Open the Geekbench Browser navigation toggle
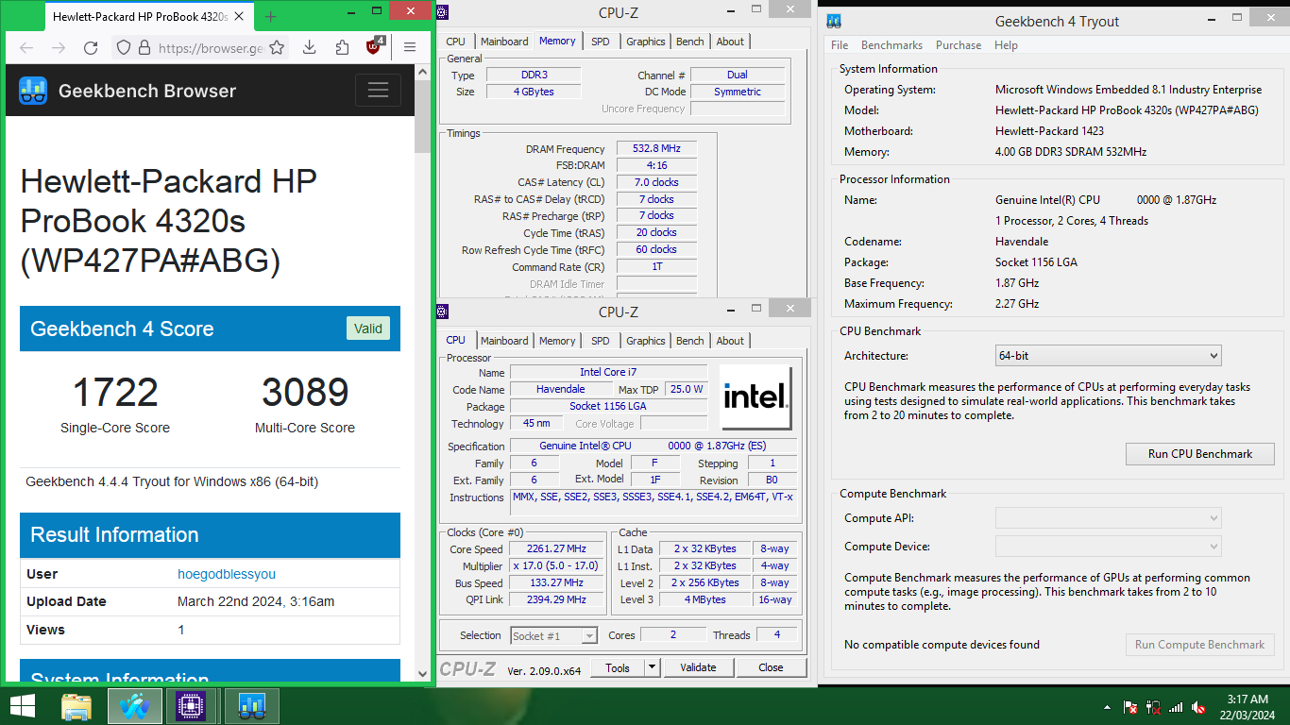Screen dimensions: 1290x725 point(378,91)
